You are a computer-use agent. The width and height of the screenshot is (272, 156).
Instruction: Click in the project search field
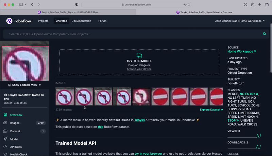click(x=136, y=34)
